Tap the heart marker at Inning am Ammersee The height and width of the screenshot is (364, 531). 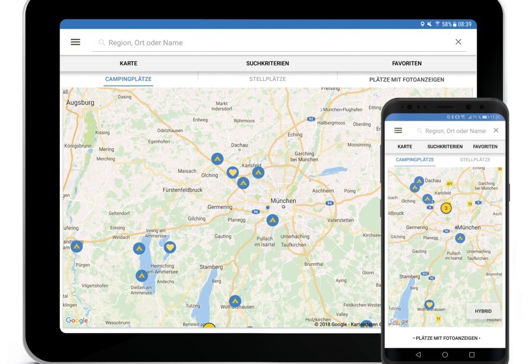(170, 248)
